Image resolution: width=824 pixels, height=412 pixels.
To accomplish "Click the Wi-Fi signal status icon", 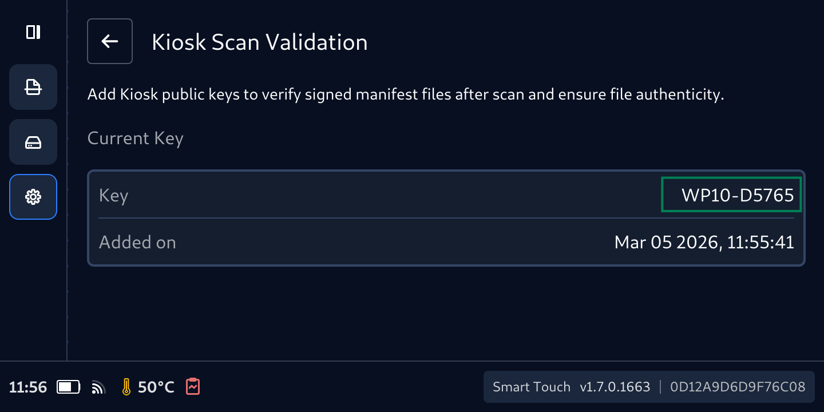I will tap(98, 388).
